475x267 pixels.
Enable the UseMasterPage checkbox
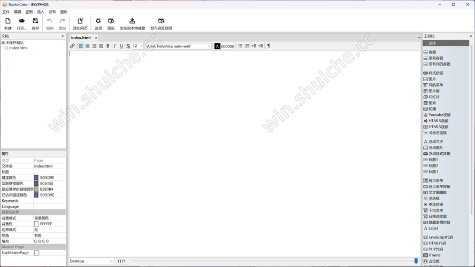click(x=36, y=253)
